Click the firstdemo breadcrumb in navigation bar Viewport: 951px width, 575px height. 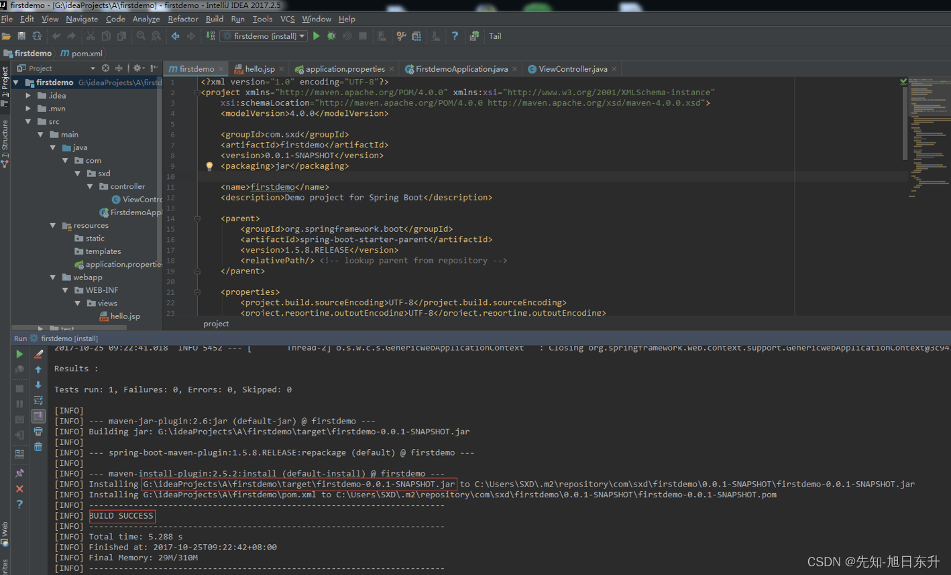tap(28, 53)
